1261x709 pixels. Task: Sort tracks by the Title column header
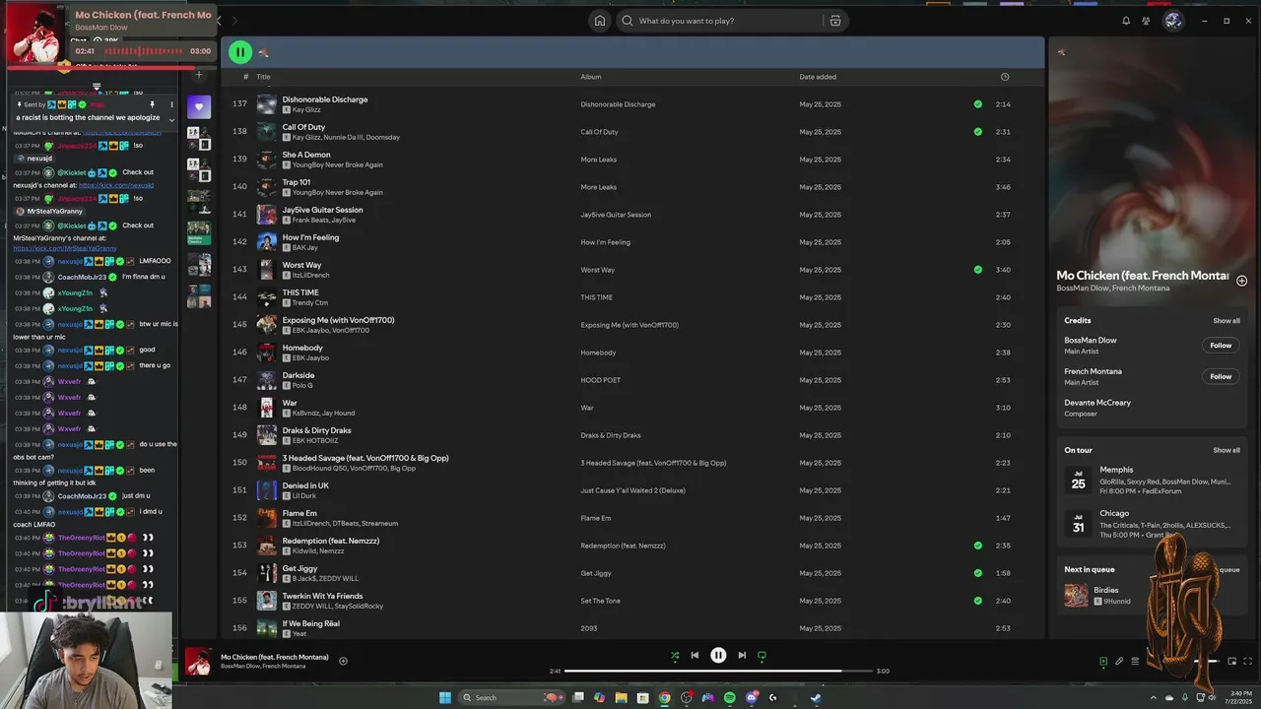(263, 77)
